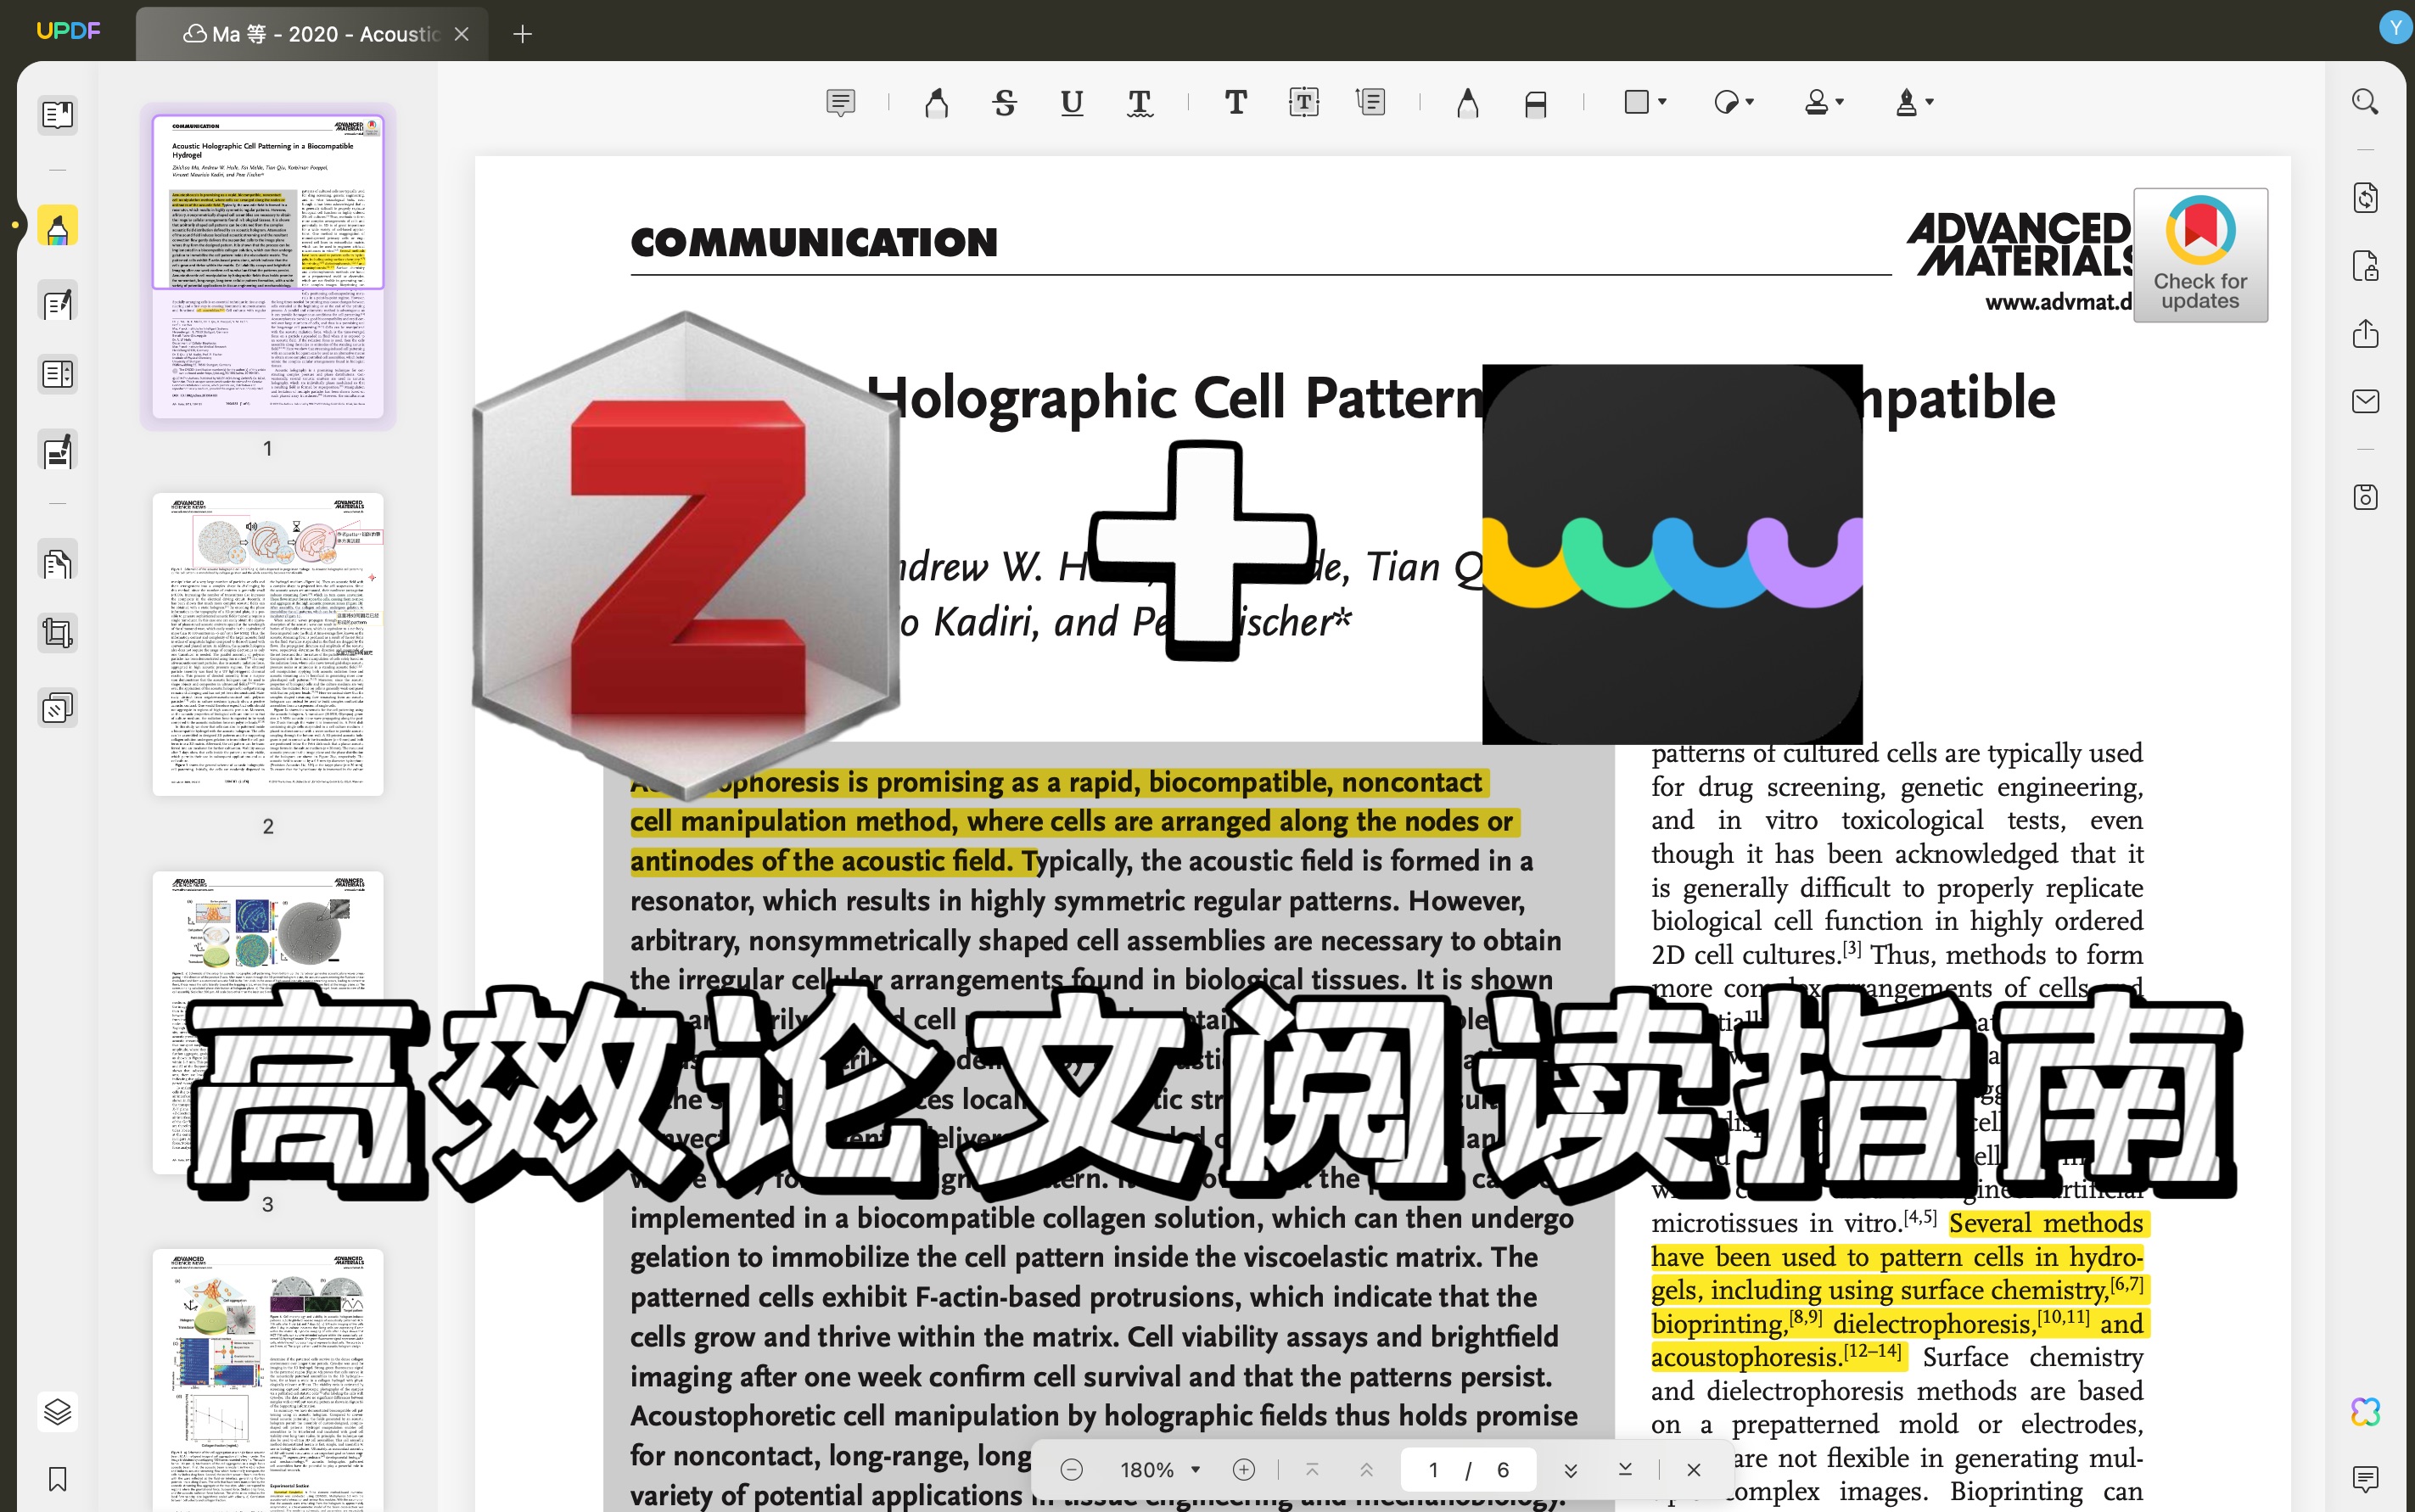Open the Fill & Sign tool in the left sidebar
This screenshot has height=1512, width=2415.
click(x=58, y=451)
